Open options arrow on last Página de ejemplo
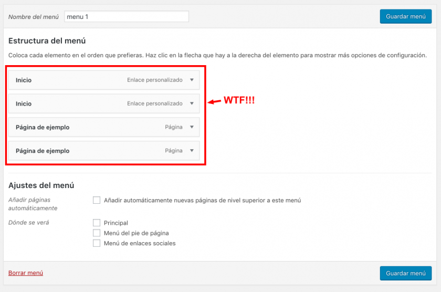Screen dimensions: 441x292 pos(192,151)
